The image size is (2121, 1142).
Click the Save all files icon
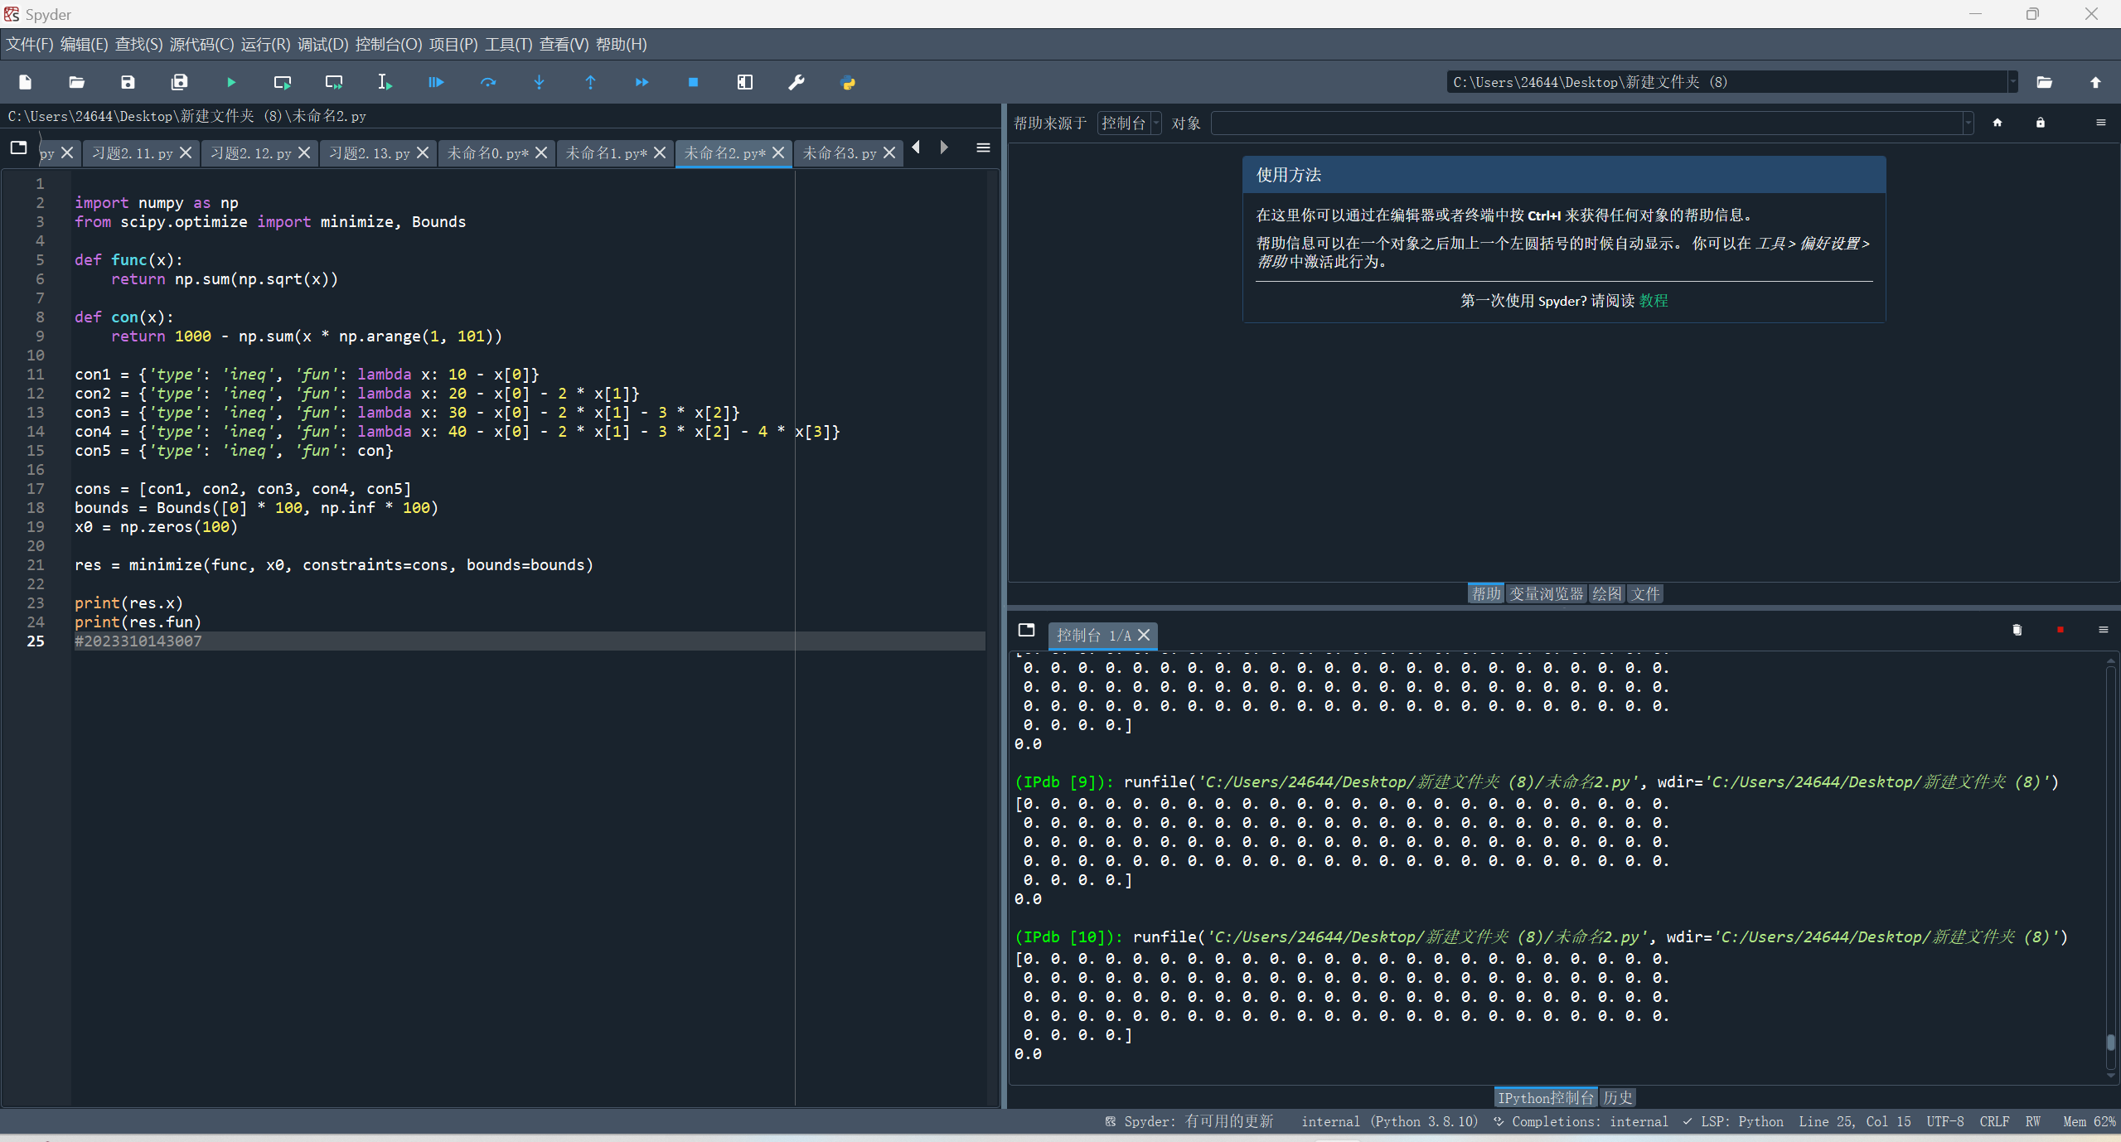click(179, 82)
